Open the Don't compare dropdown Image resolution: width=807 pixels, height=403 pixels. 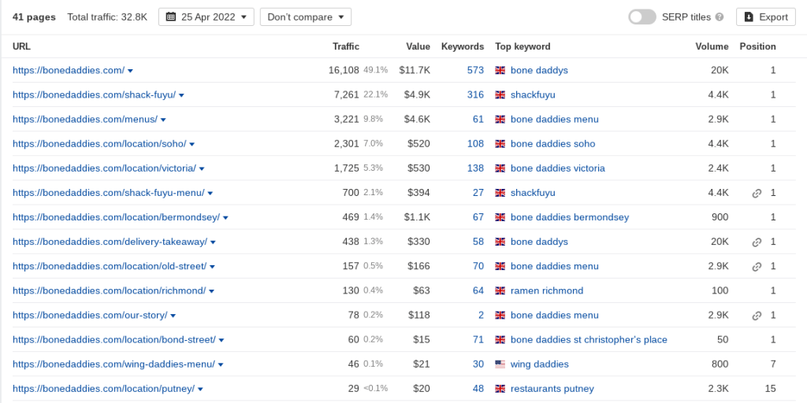click(306, 17)
